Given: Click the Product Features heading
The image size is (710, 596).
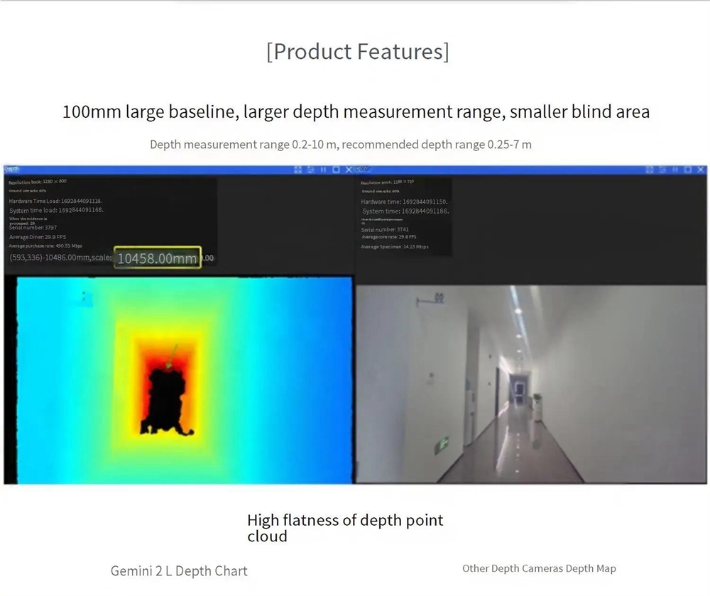Looking at the screenshot, I should [x=357, y=52].
